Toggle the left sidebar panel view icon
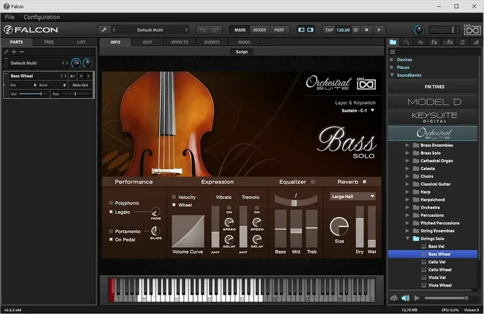 click(301, 30)
